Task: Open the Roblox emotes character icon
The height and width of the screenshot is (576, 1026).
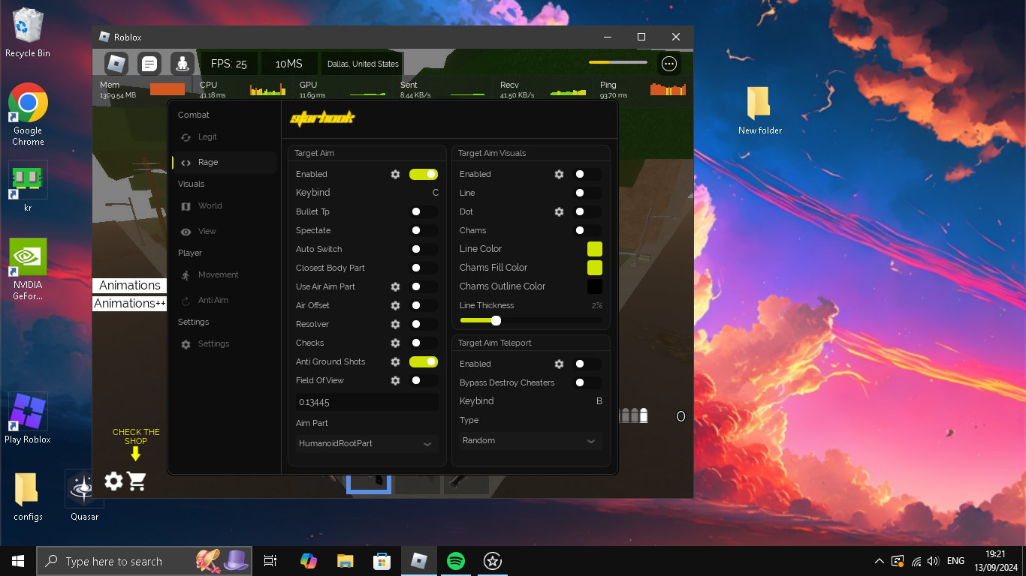Action: [183, 64]
